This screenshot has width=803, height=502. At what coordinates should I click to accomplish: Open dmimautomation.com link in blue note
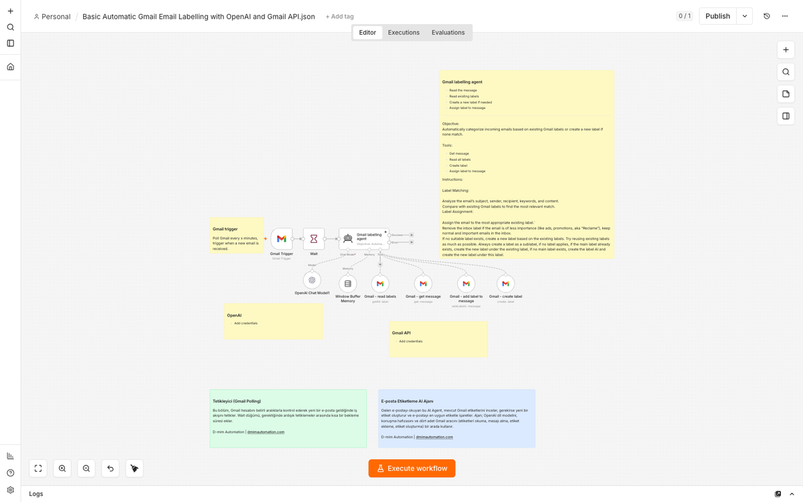434,437
